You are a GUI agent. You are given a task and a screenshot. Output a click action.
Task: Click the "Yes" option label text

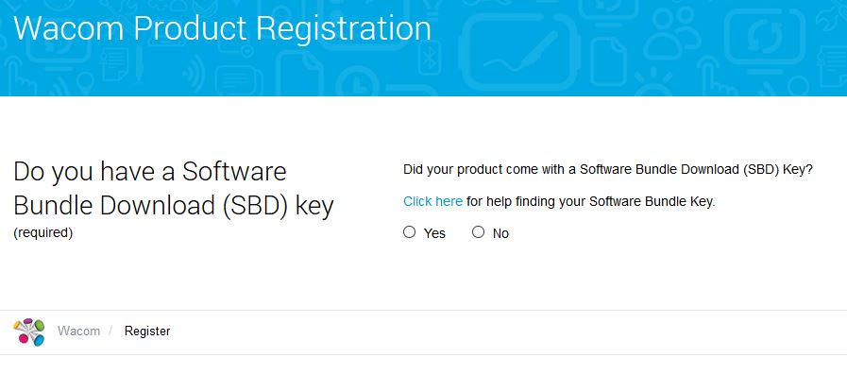435,233
